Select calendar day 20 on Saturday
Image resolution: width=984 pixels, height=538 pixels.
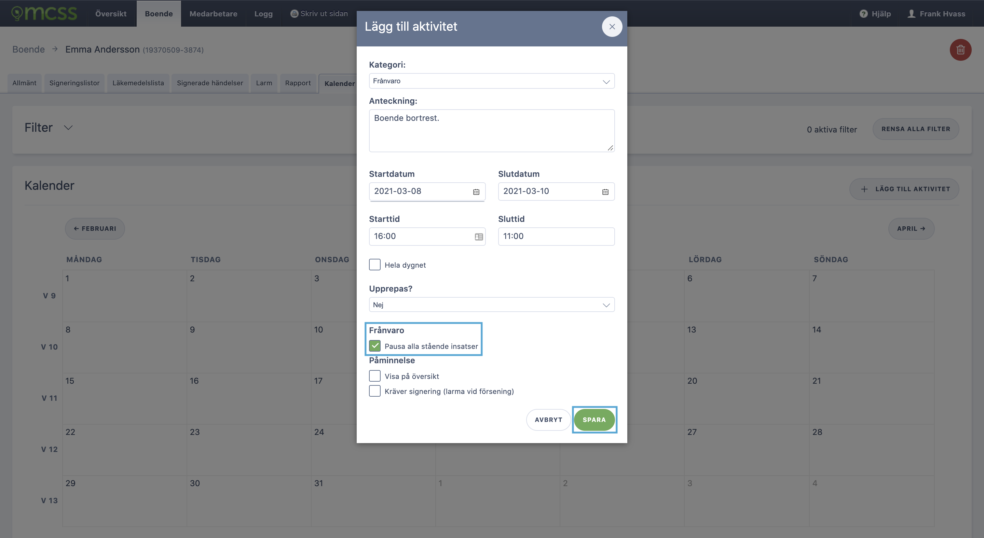click(747, 398)
